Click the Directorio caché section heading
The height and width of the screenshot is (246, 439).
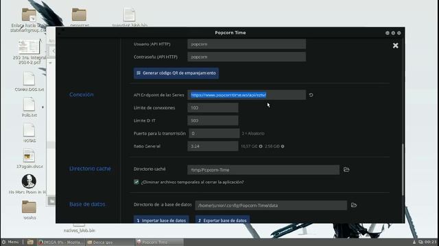[x=90, y=169]
